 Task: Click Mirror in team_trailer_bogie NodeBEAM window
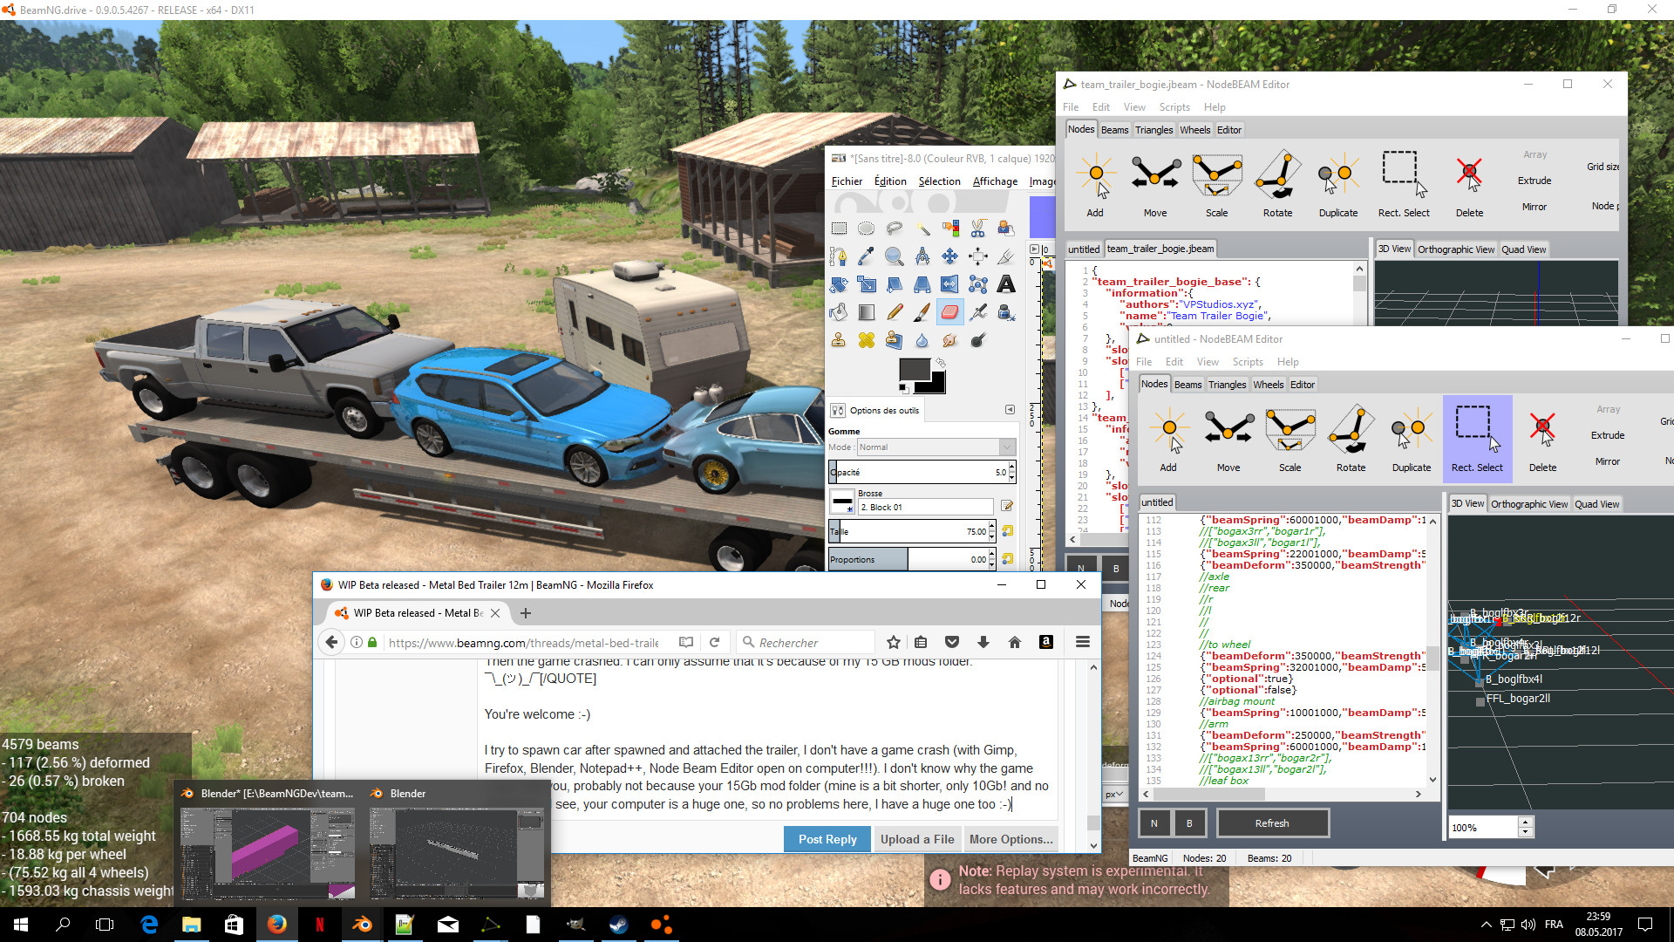tap(1534, 207)
